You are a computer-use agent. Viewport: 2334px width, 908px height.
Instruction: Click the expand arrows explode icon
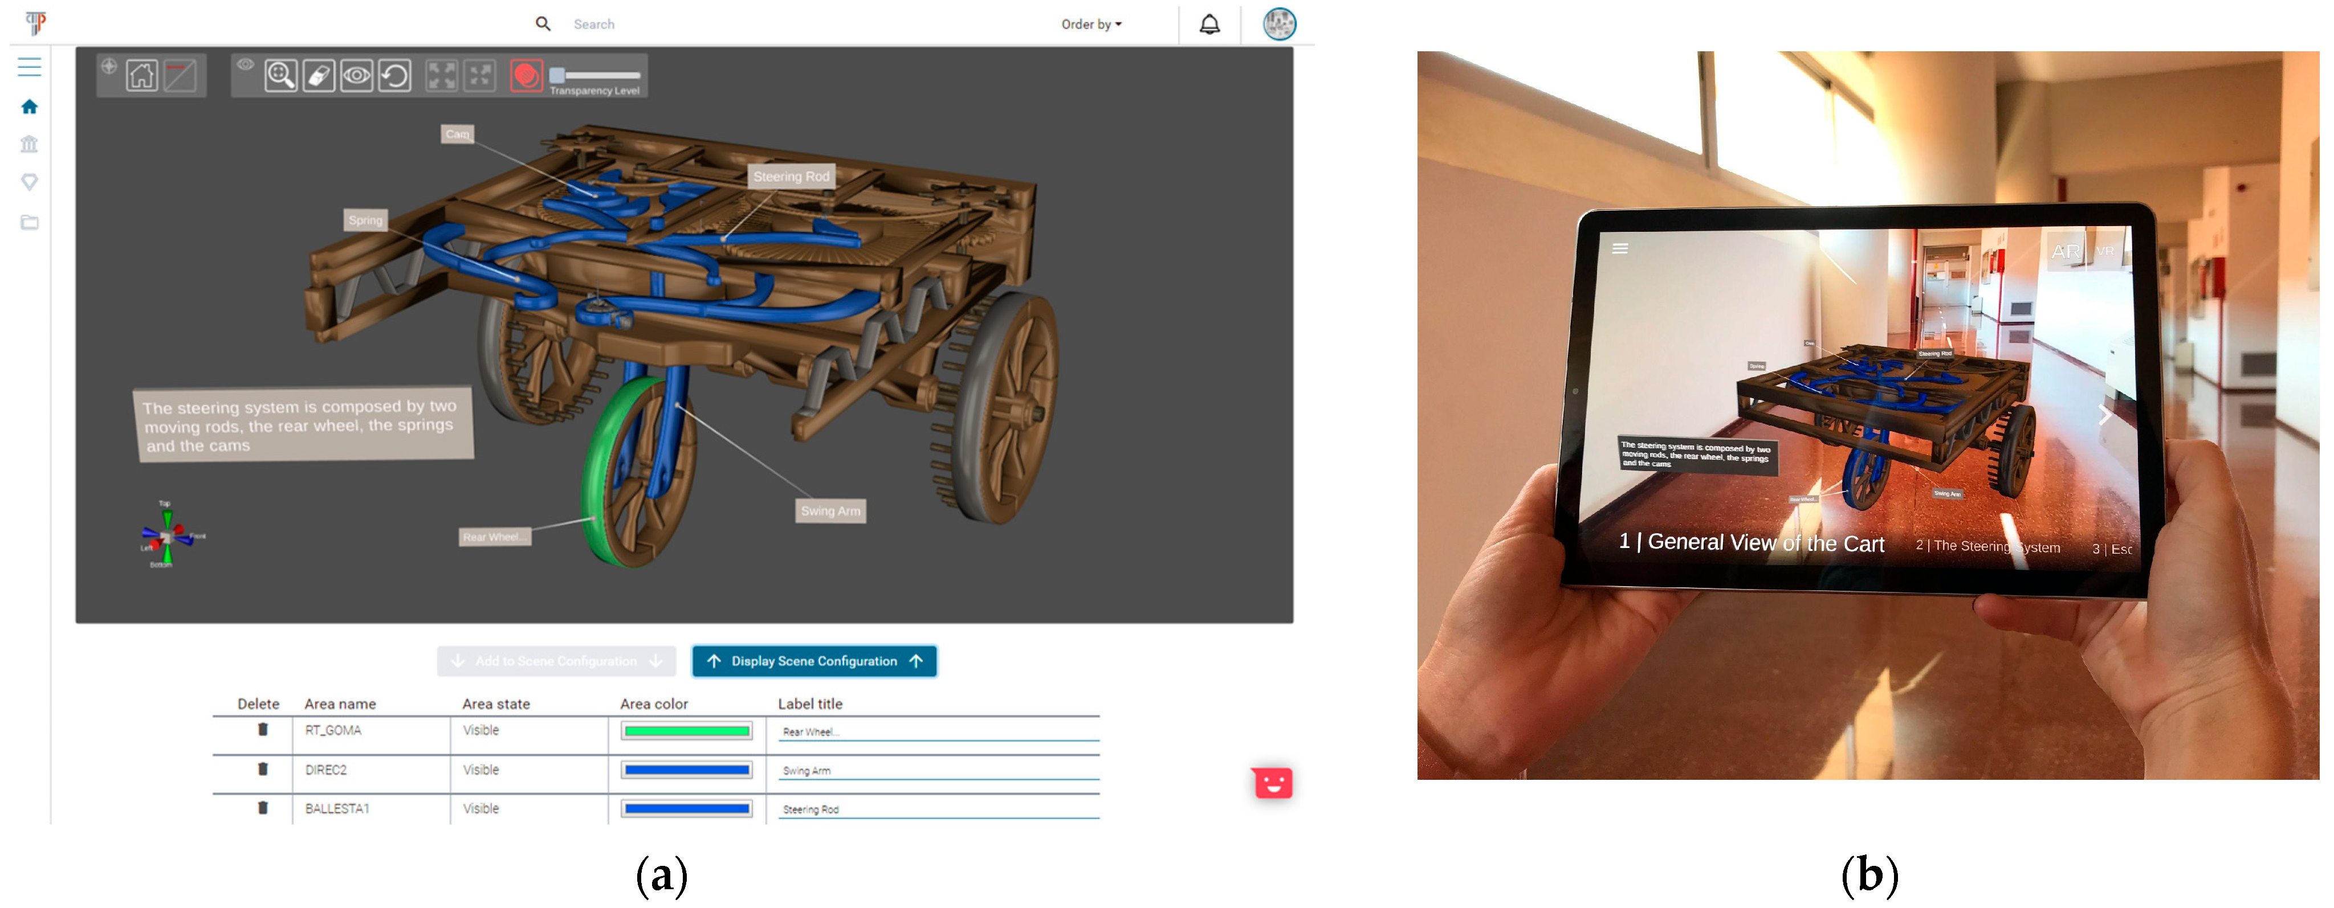pos(442,75)
